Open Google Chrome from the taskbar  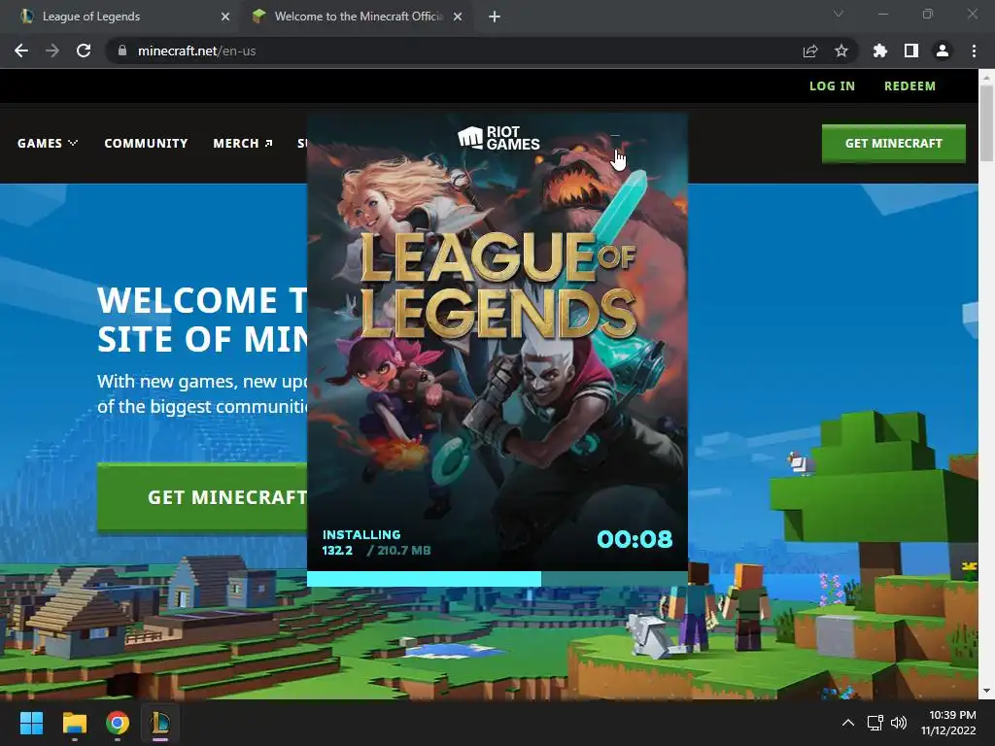coord(118,723)
